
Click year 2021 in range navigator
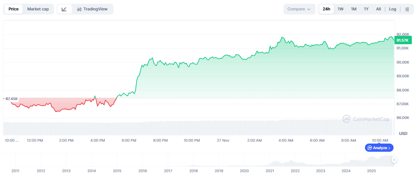[270, 171]
